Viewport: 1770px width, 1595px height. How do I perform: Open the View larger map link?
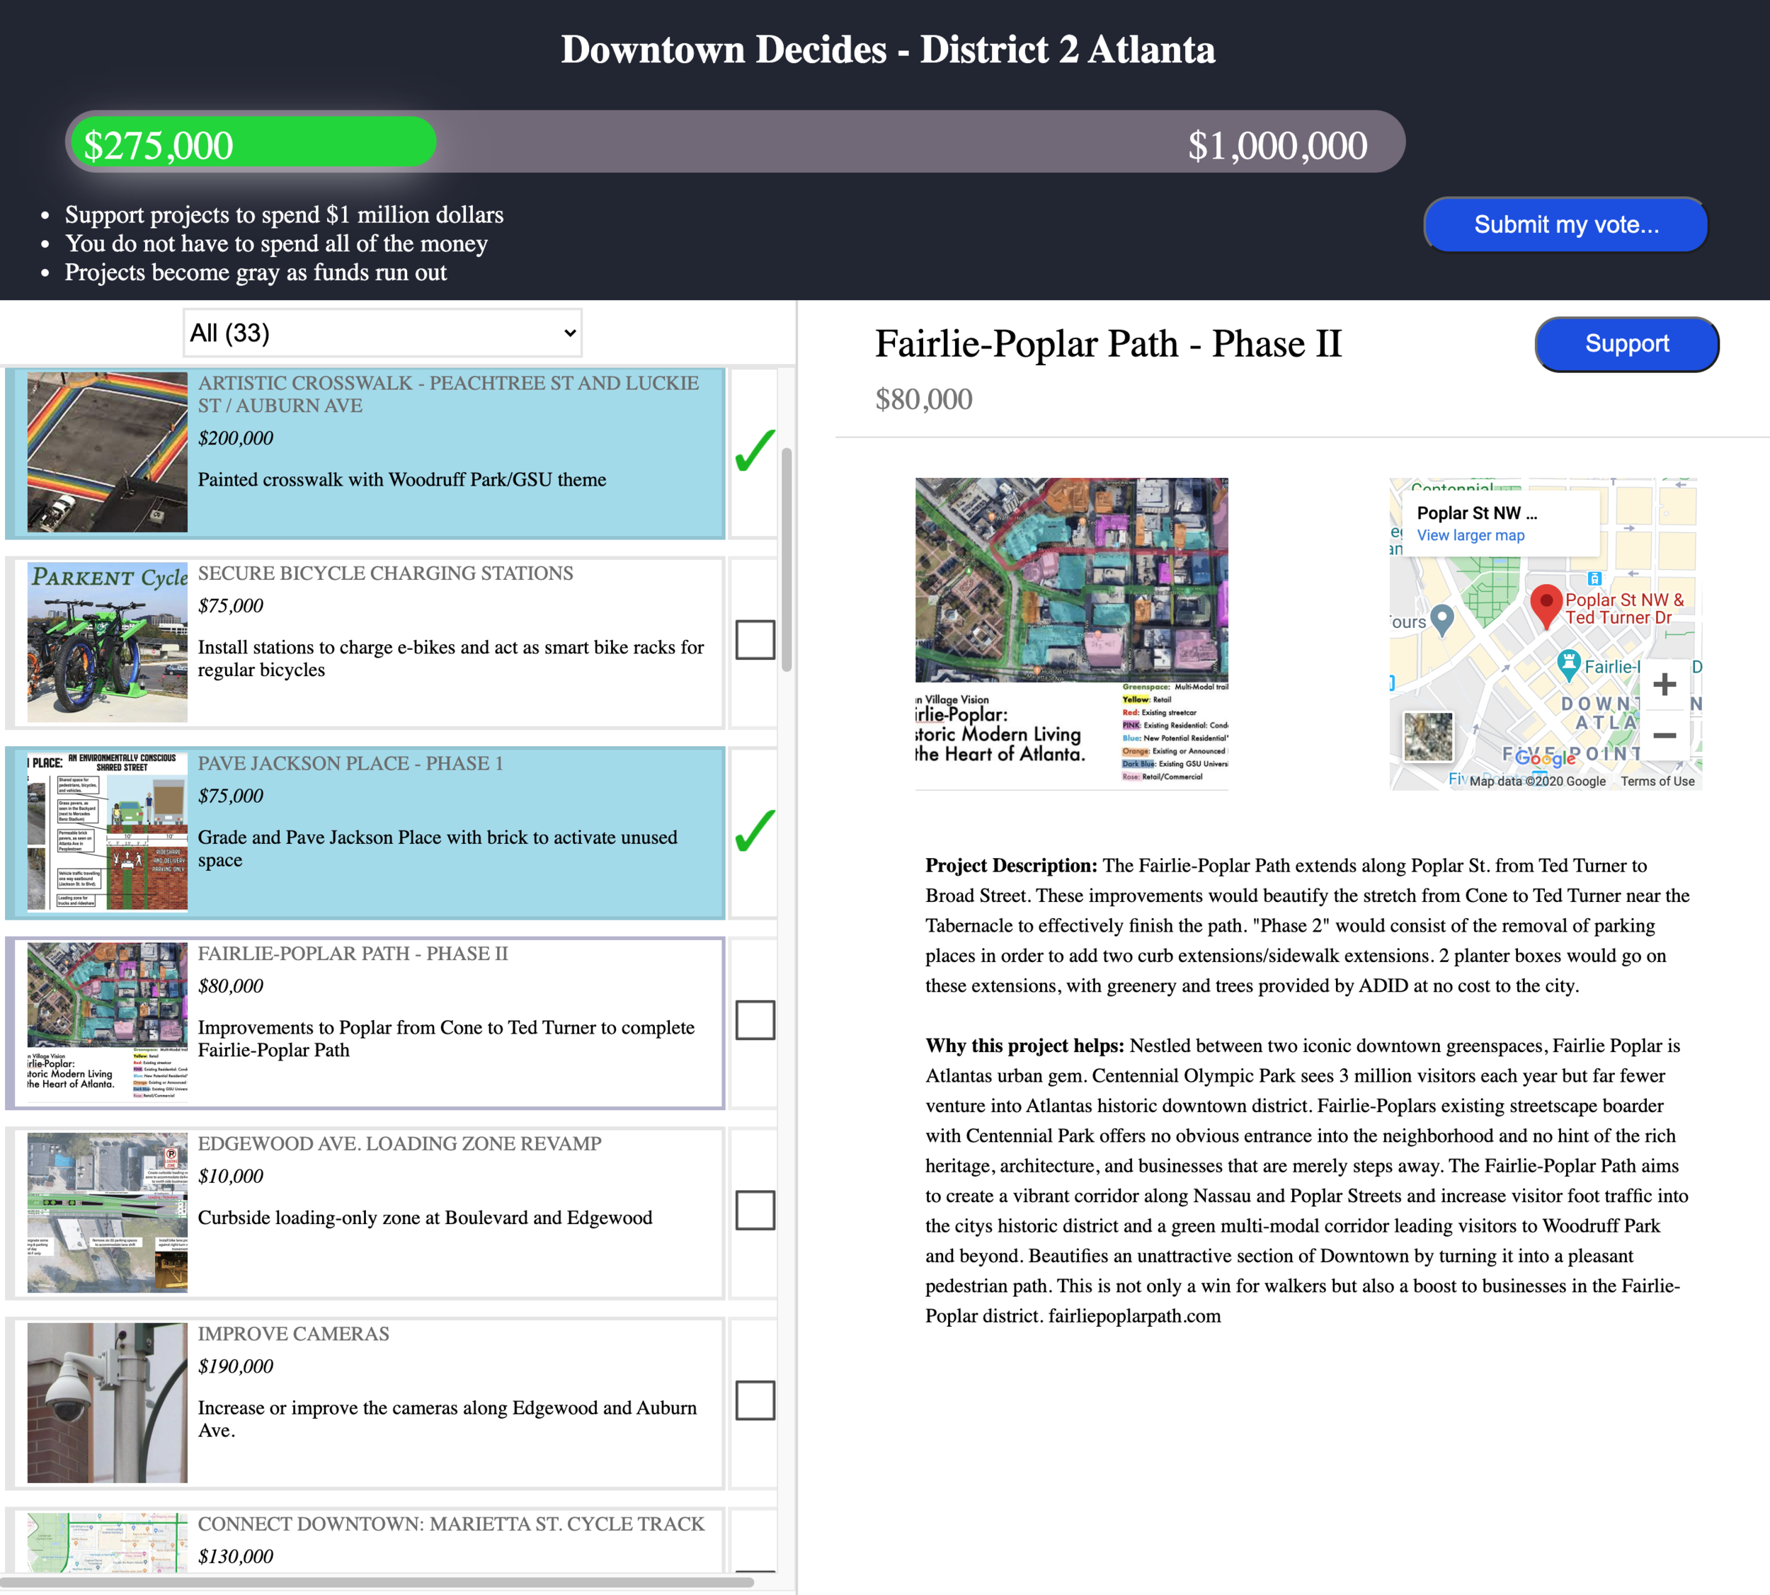[x=1471, y=535]
